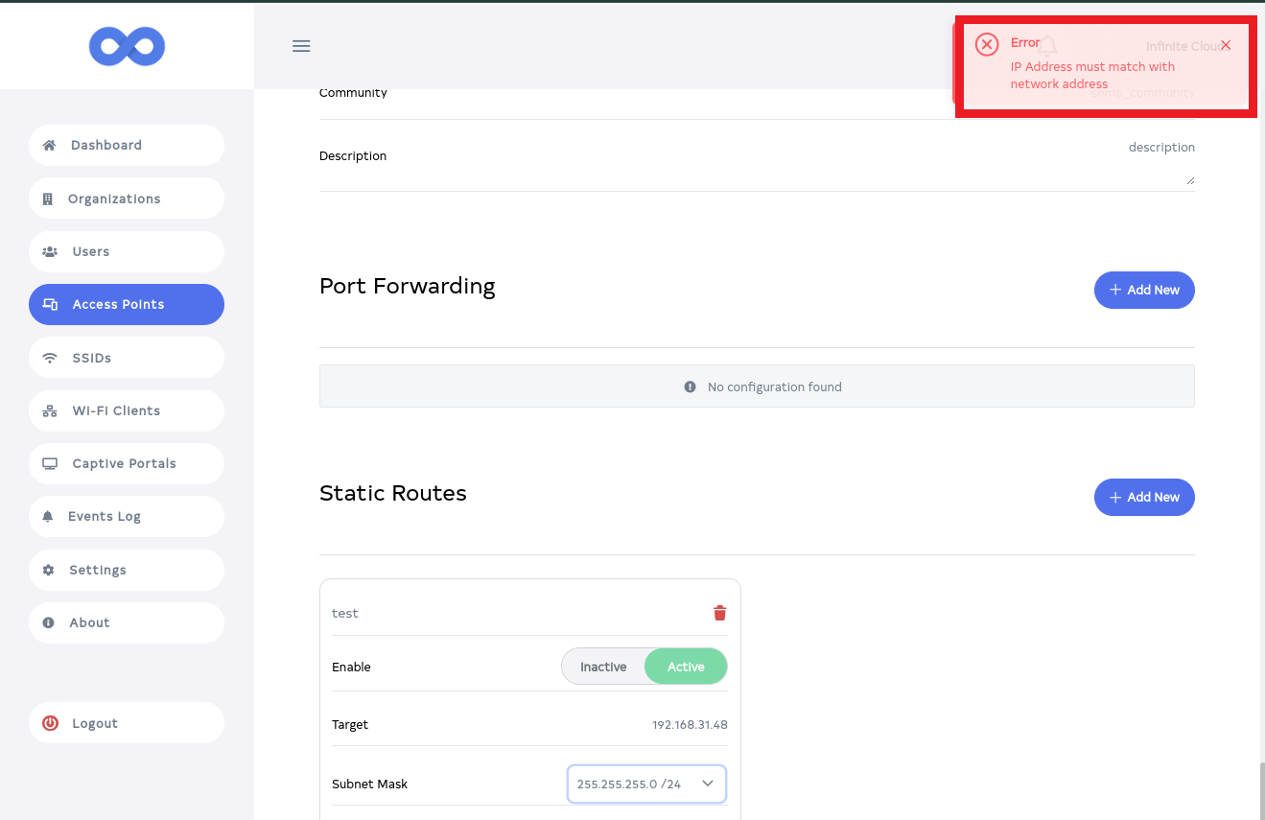Image resolution: width=1265 pixels, height=820 pixels.
Task: Click the infinity logo in the sidebar
Action: (127, 46)
